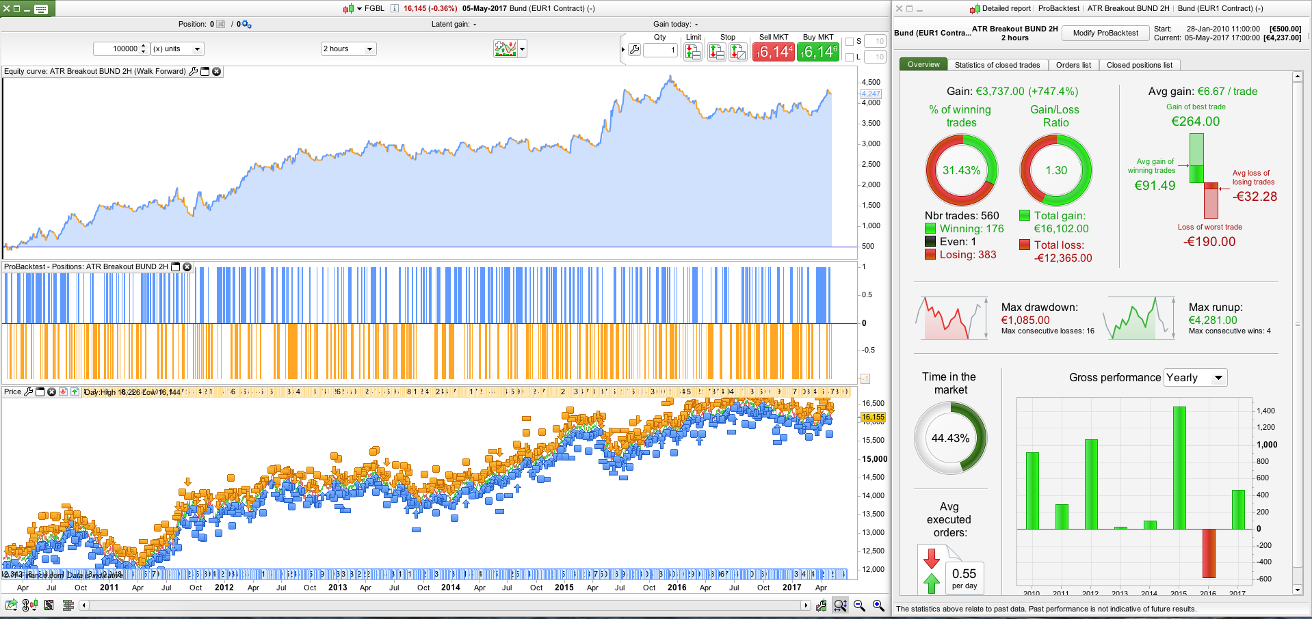Click the red Sell MKT price button
Screen dimensions: 1312x619
(x=774, y=52)
